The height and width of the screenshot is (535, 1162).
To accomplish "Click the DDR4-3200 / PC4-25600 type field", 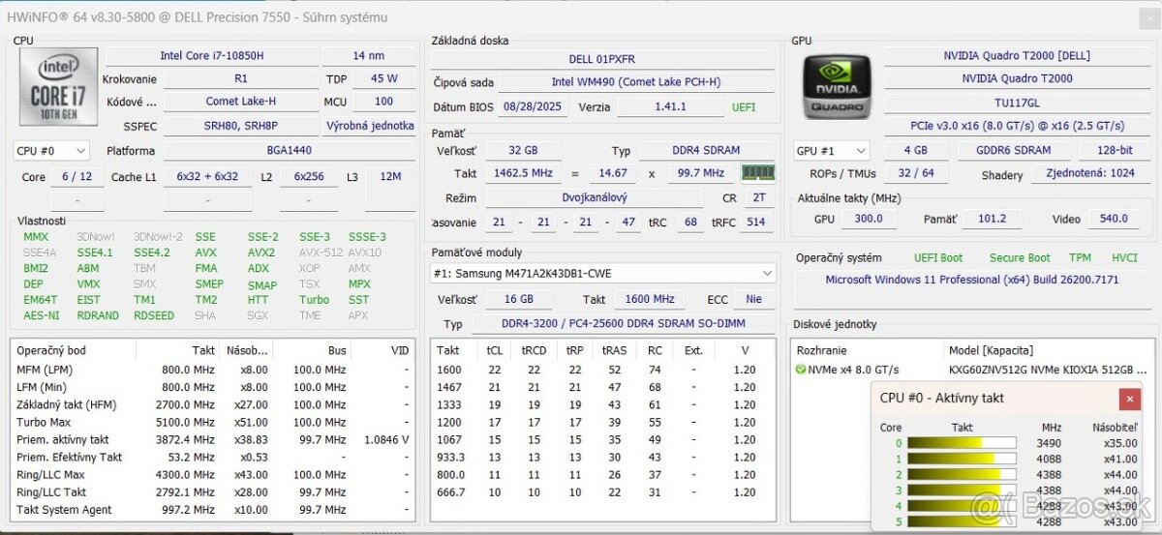I will [x=622, y=324].
